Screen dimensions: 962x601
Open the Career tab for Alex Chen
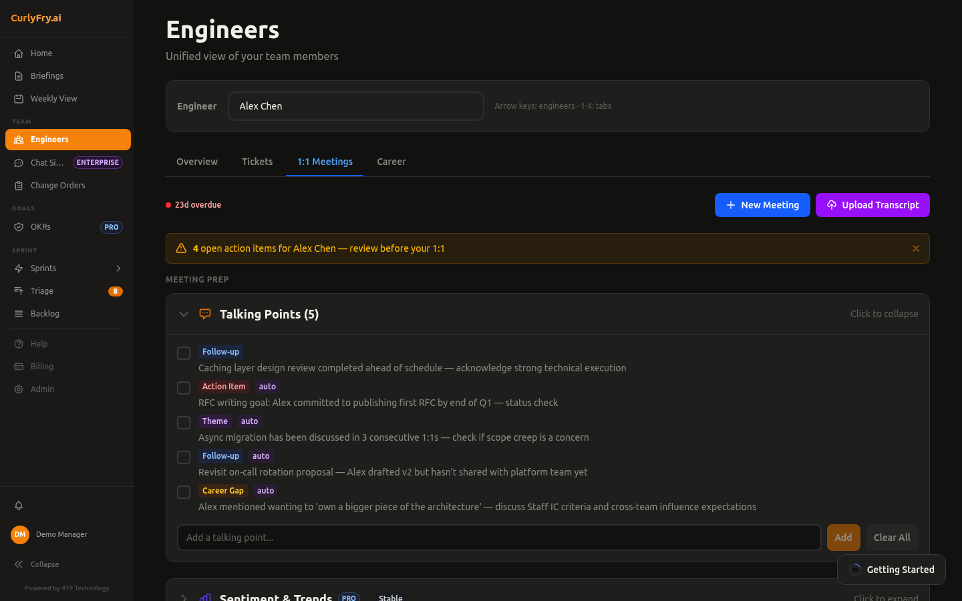click(x=391, y=162)
